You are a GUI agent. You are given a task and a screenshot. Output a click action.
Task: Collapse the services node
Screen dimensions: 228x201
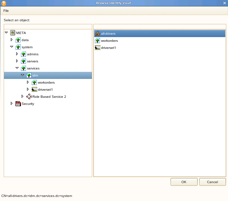(x=17, y=68)
